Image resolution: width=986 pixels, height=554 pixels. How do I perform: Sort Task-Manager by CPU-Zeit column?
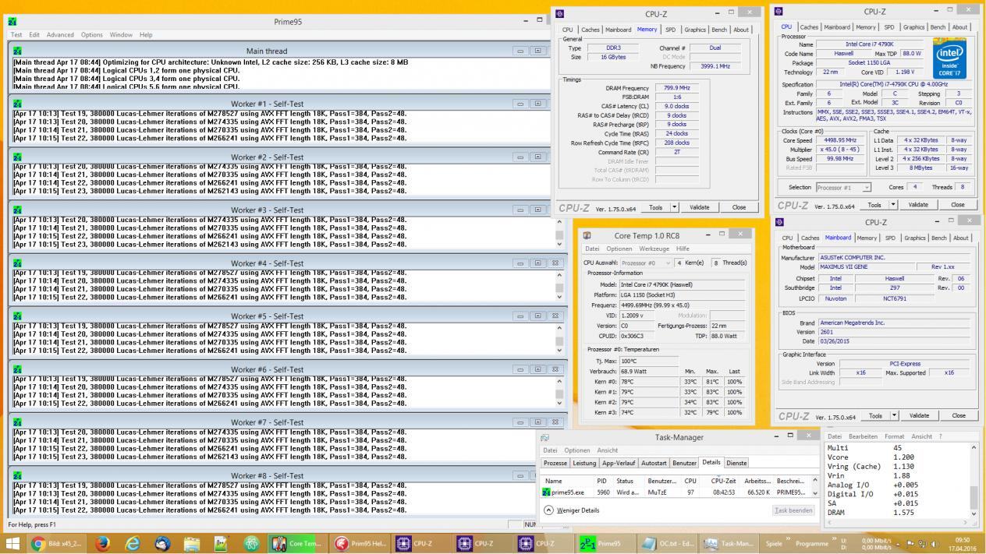722,481
